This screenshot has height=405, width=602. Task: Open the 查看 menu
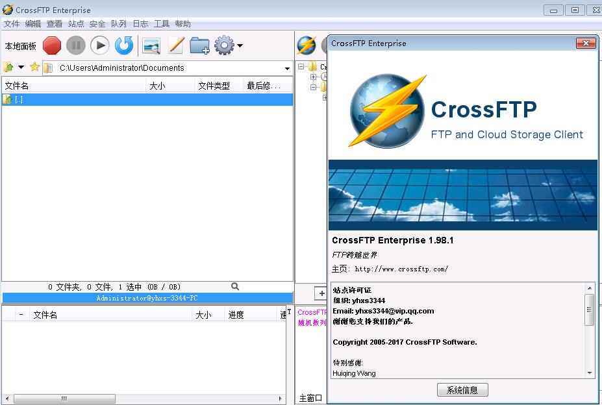(x=55, y=24)
